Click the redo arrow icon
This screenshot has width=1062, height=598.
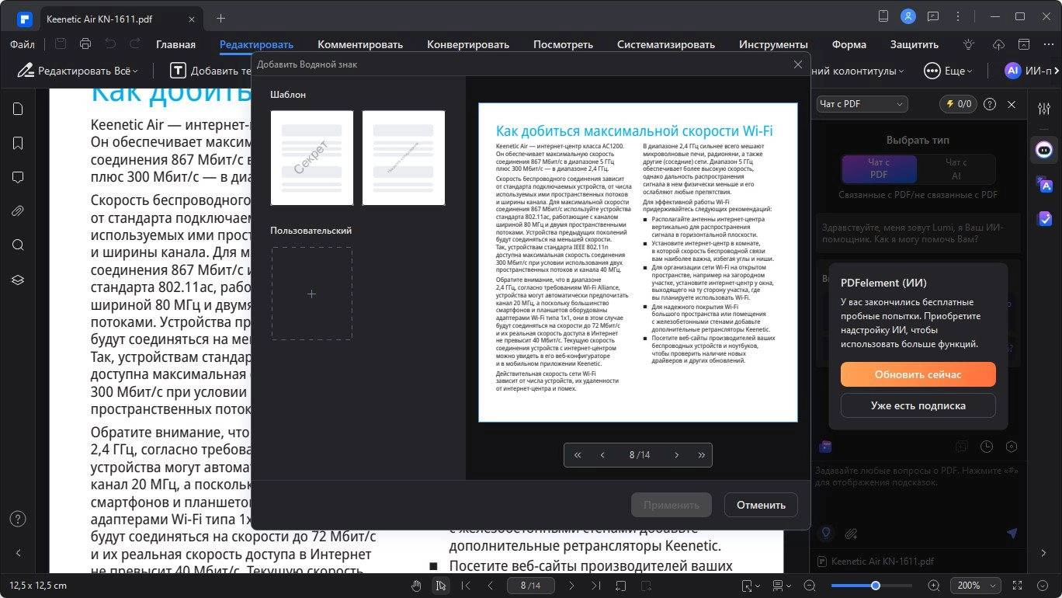135,44
